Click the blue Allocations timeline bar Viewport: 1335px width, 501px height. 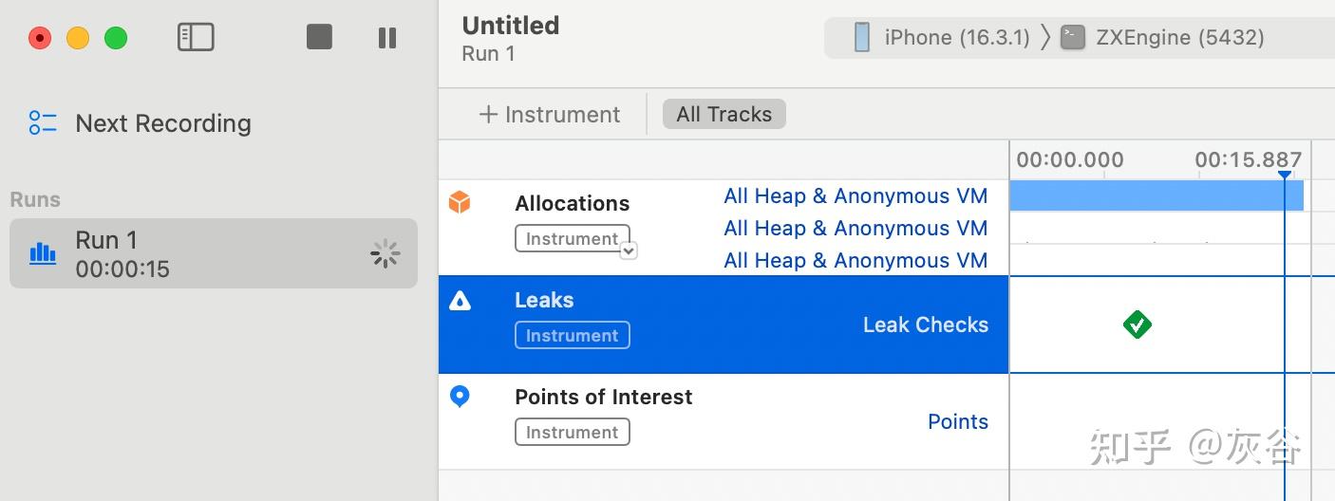pyautogui.click(x=1149, y=196)
